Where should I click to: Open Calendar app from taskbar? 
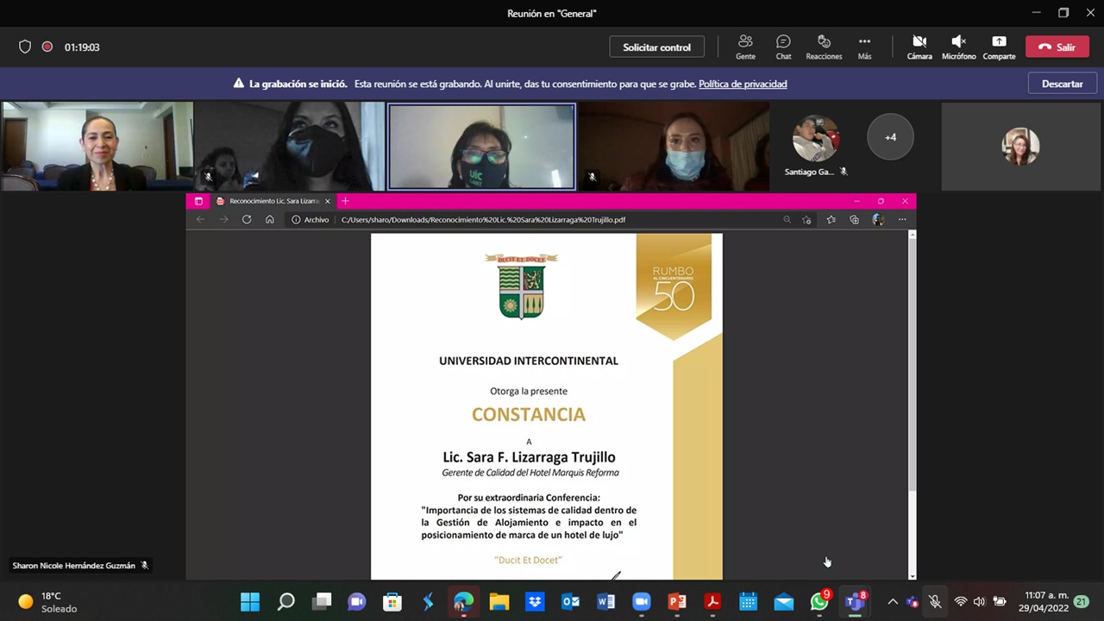tap(748, 601)
